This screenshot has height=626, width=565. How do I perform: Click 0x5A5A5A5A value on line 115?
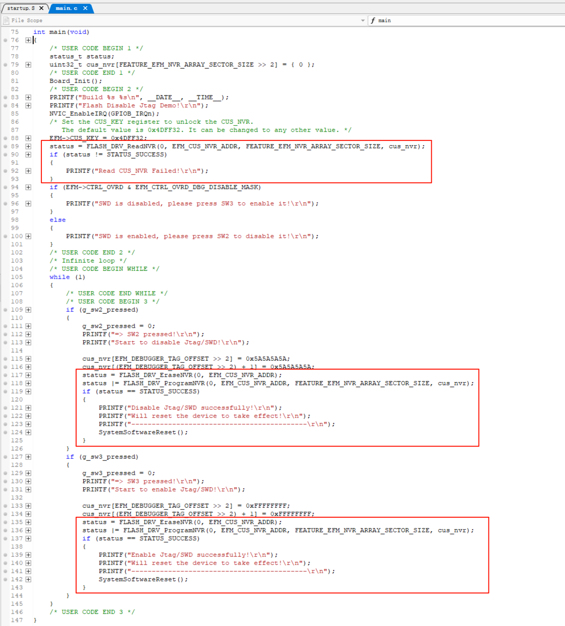coord(267,359)
